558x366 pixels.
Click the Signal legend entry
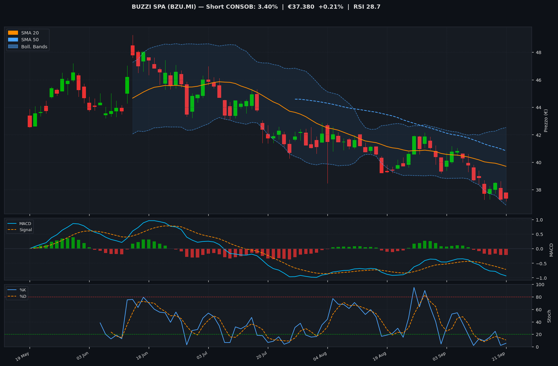pyautogui.click(x=20, y=230)
